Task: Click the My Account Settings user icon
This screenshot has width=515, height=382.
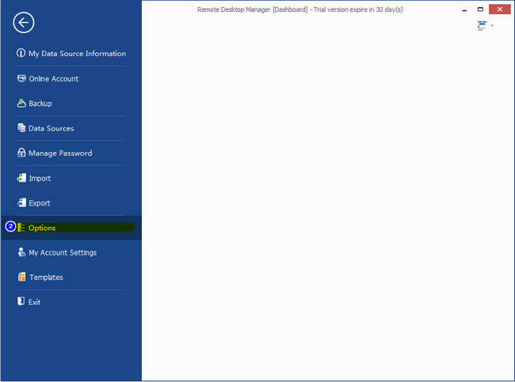Action: point(21,252)
